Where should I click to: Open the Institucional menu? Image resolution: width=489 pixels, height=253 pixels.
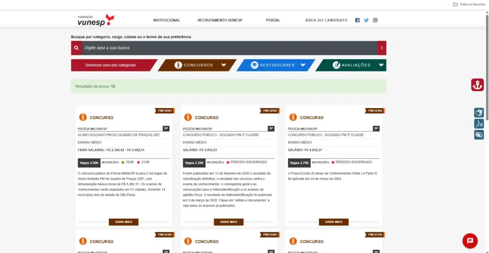tap(167, 20)
